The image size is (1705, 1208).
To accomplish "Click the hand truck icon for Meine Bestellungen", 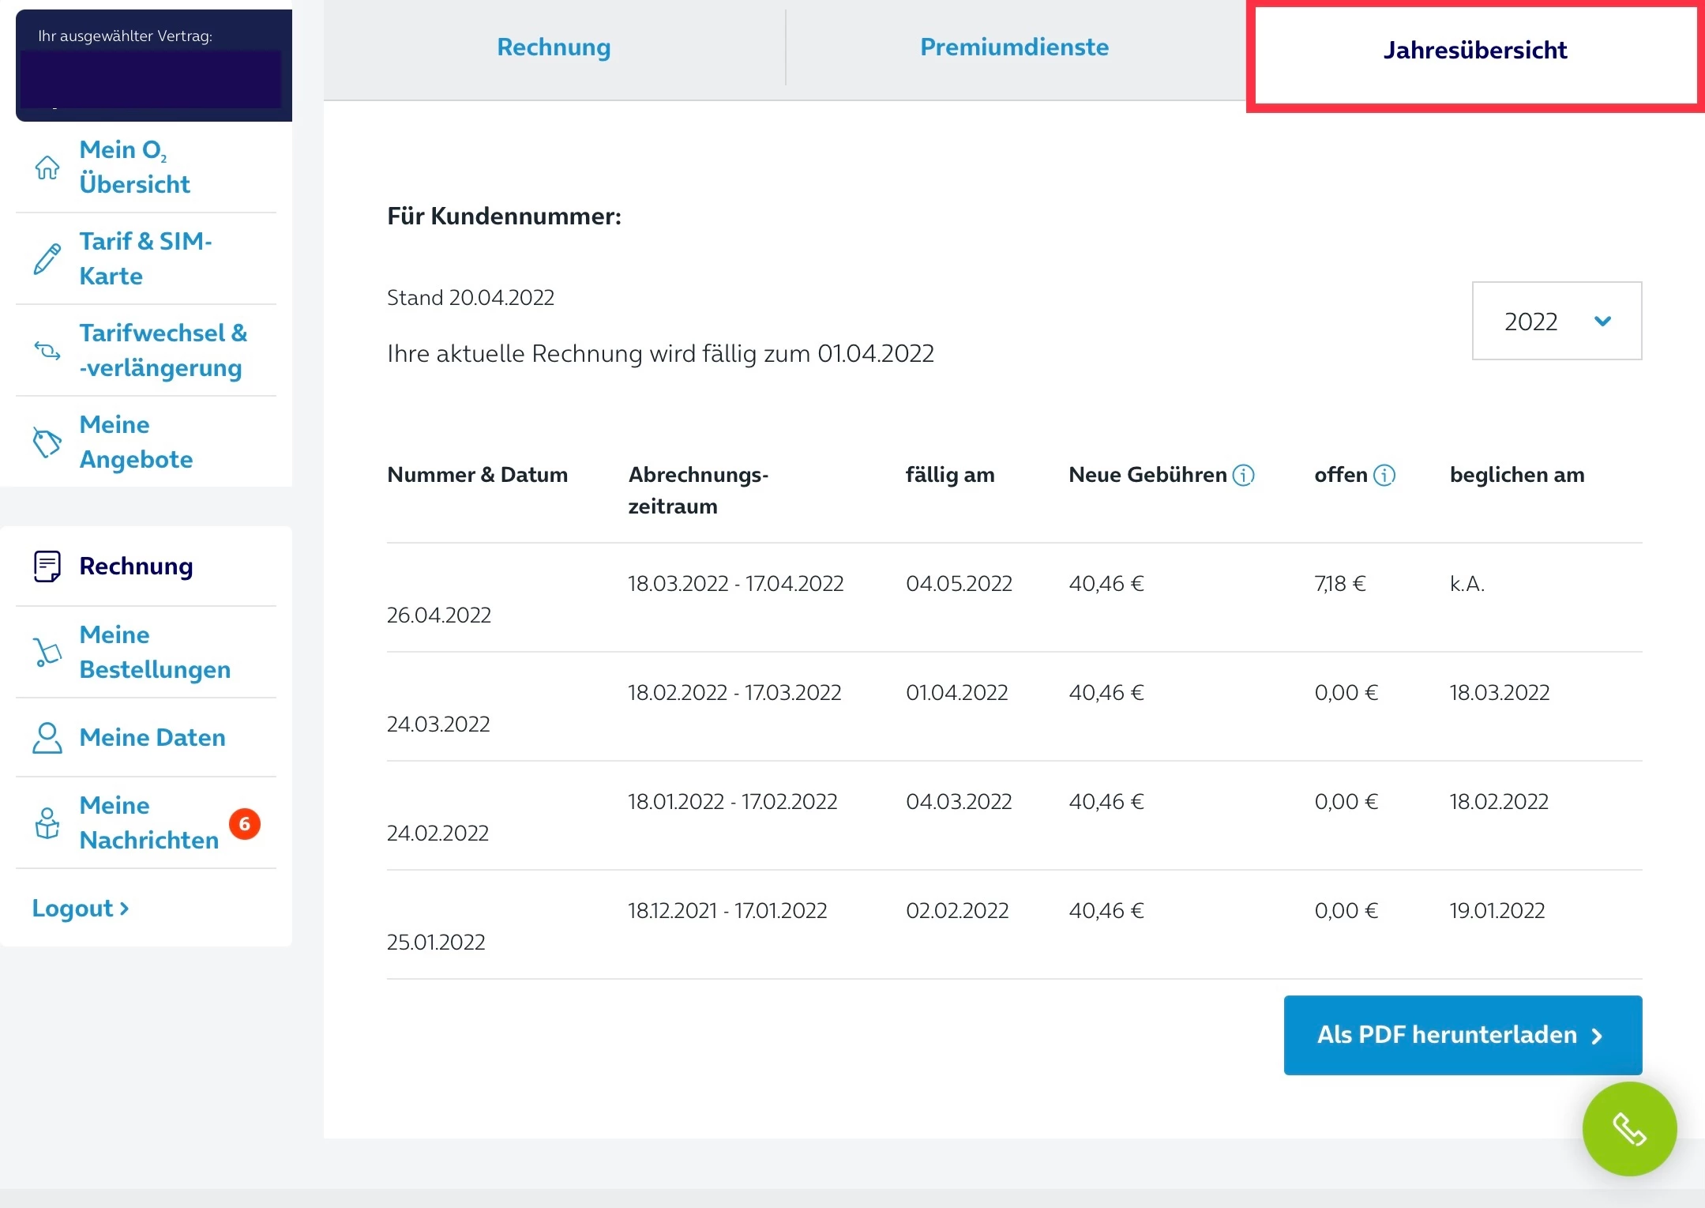I will (47, 653).
